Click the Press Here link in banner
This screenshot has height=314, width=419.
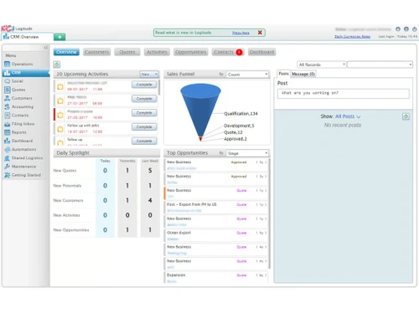click(x=241, y=33)
